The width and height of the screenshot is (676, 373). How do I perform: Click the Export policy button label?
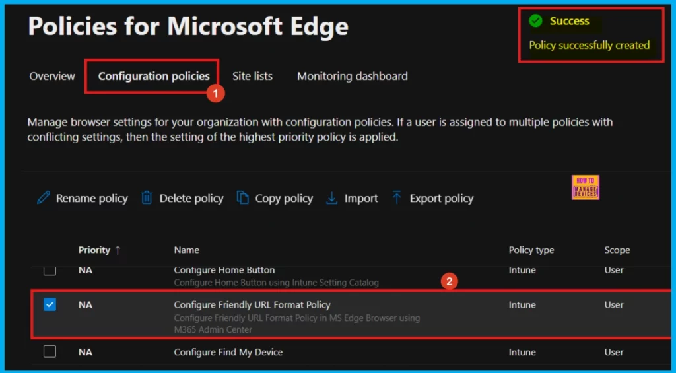point(442,198)
